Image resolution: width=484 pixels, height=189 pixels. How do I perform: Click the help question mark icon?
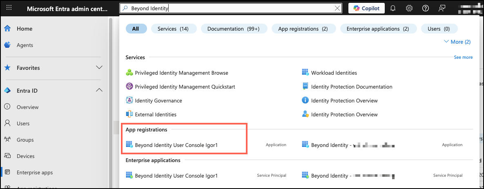click(426, 8)
